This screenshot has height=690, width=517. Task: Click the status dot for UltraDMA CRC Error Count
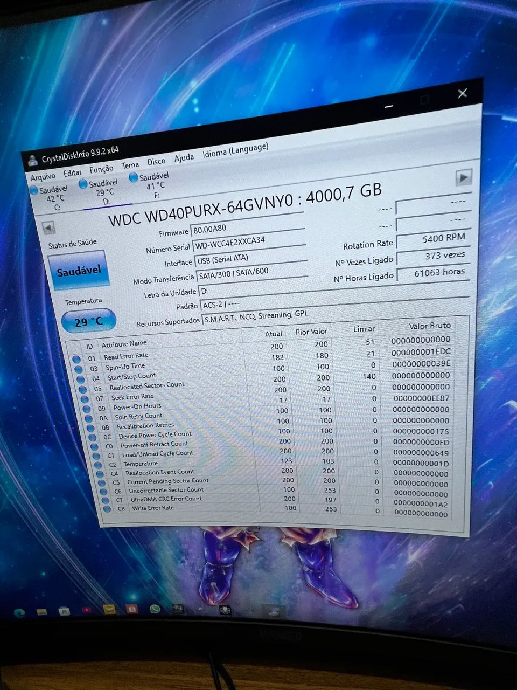pos(106,501)
